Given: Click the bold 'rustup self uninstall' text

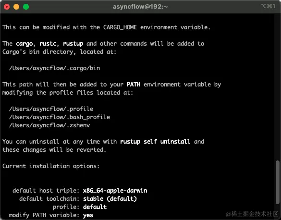Looking at the screenshot, I should 155,142.
